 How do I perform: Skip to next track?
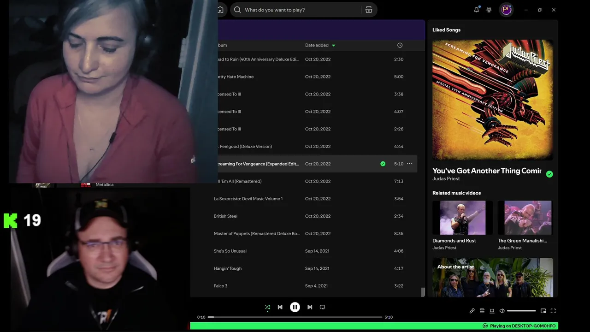point(310,307)
